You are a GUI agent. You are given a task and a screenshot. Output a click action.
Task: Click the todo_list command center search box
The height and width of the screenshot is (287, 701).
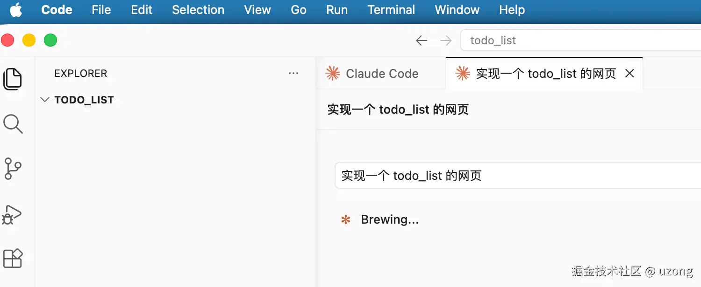580,41
